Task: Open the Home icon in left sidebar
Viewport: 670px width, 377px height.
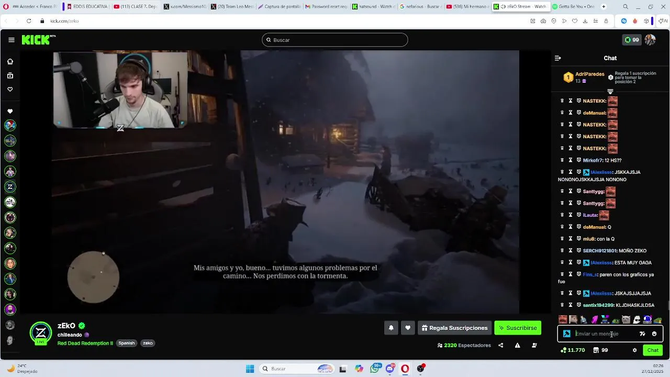Action: [x=10, y=61]
